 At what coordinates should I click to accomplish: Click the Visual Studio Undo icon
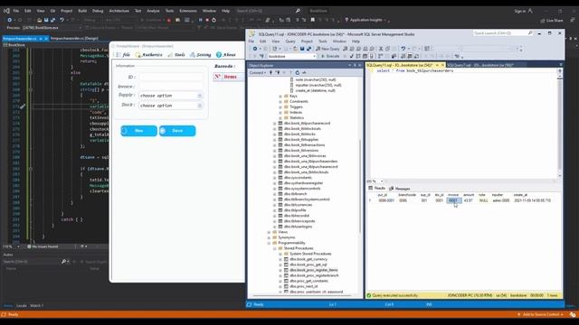(x=62, y=20)
